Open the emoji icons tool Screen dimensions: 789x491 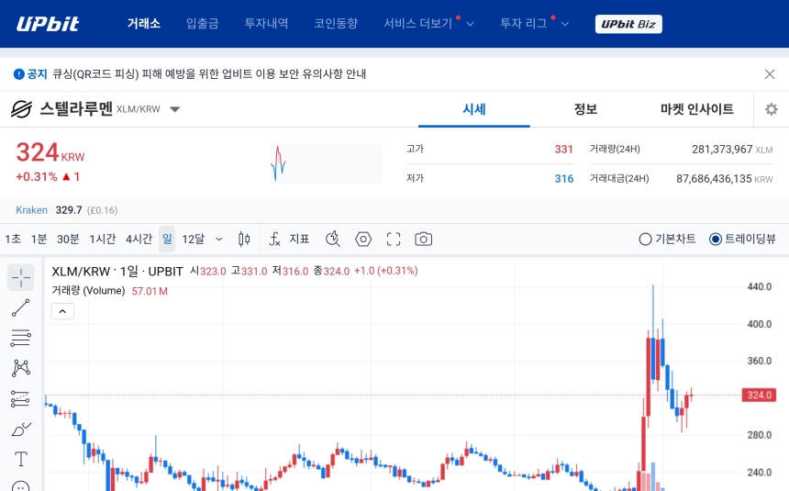click(20, 486)
